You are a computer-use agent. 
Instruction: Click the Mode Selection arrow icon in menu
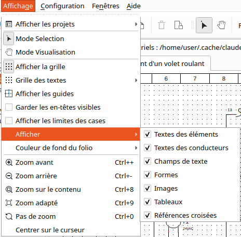(9, 38)
